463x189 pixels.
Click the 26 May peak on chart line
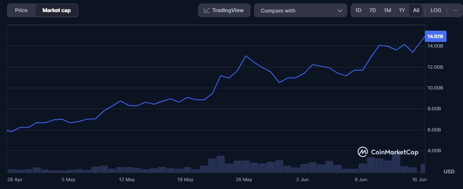[x=246, y=56]
